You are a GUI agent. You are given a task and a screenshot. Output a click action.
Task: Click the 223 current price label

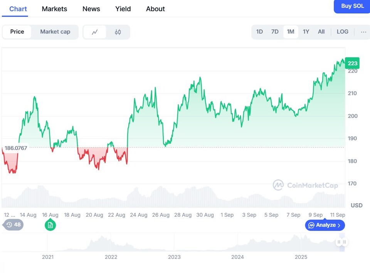[352, 63]
